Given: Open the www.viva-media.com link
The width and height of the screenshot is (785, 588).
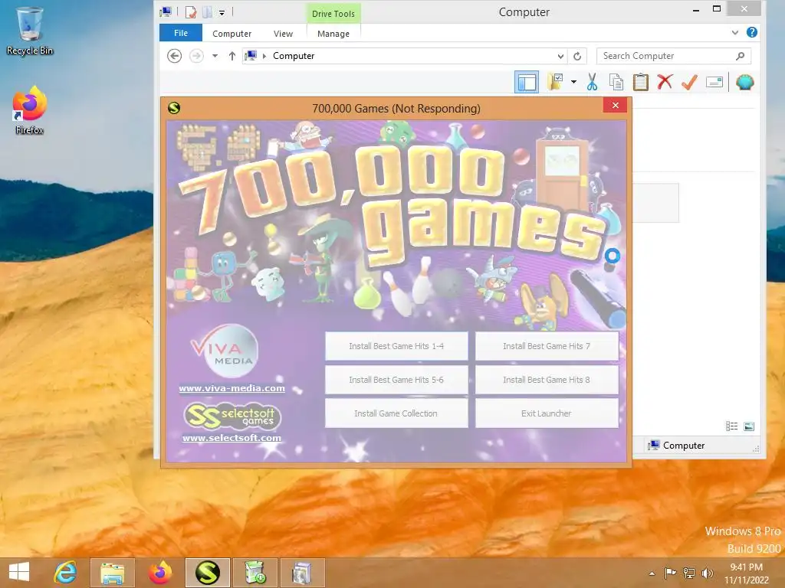Looking at the screenshot, I should pyautogui.click(x=232, y=388).
